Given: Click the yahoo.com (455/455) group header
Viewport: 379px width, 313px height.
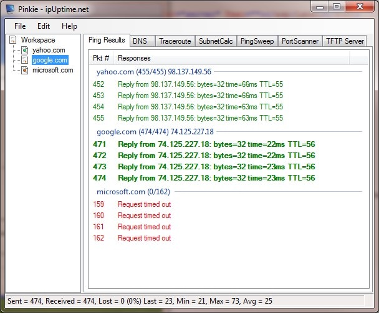Looking at the screenshot, I should point(154,72).
